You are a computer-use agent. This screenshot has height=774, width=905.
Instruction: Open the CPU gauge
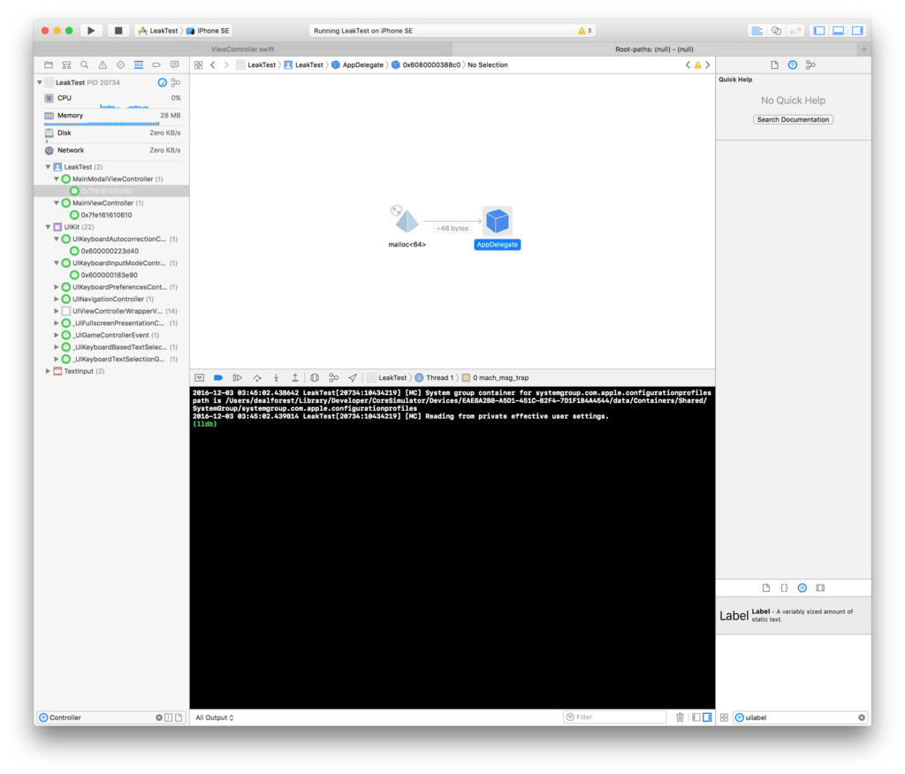tap(112, 99)
